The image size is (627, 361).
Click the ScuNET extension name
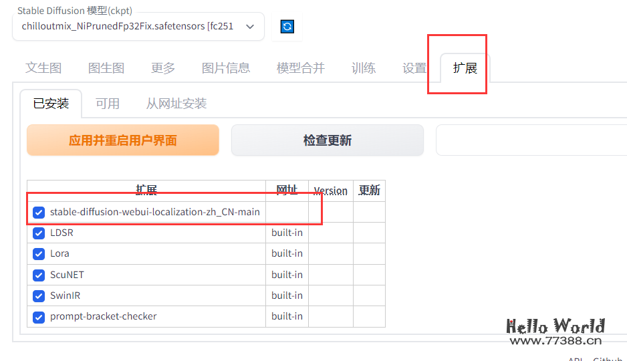[x=67, y=275]
